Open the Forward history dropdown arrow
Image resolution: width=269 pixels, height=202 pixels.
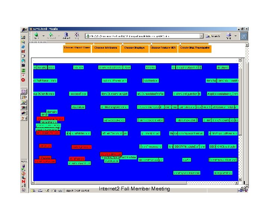pos(59,36)
